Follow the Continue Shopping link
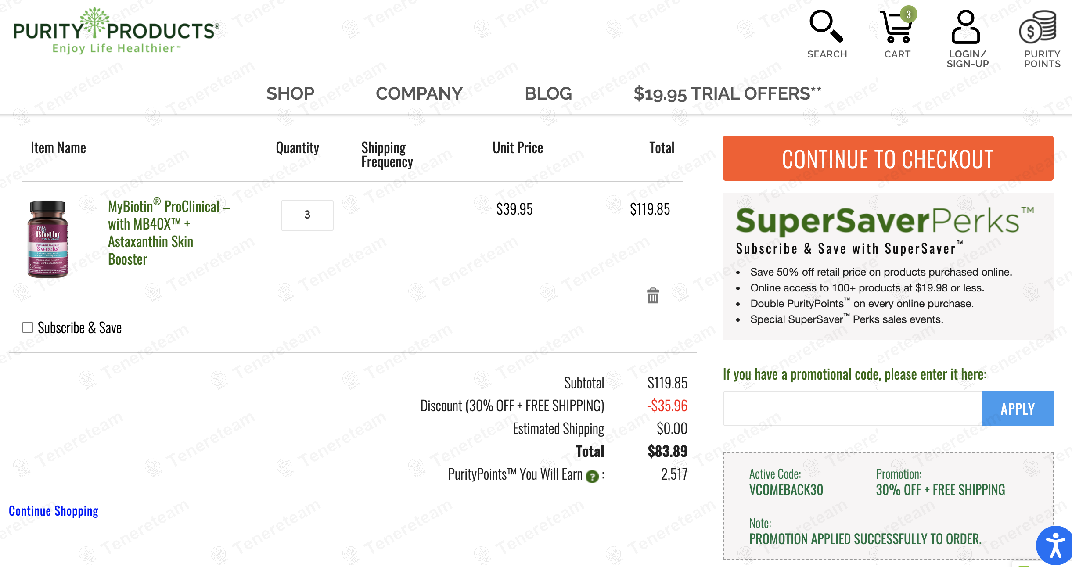This screenshot has width=1072, height=567. tap(54, 511)
